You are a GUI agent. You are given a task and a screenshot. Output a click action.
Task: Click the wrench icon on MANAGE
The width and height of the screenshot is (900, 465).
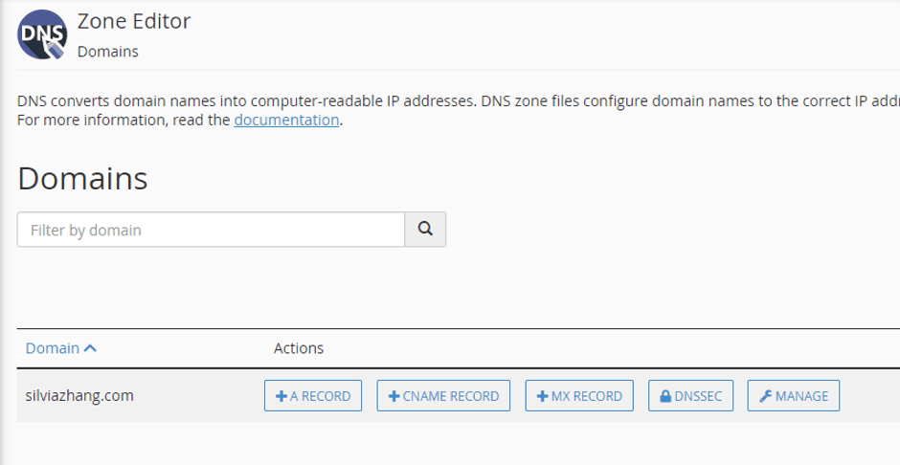tap(766, 396)
